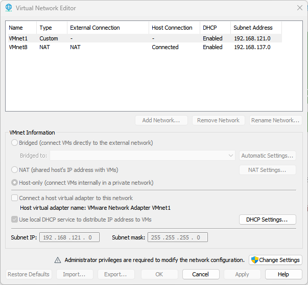Click the Virtual Network Editor globe icon
308x285 pixels.
(9, 8)
